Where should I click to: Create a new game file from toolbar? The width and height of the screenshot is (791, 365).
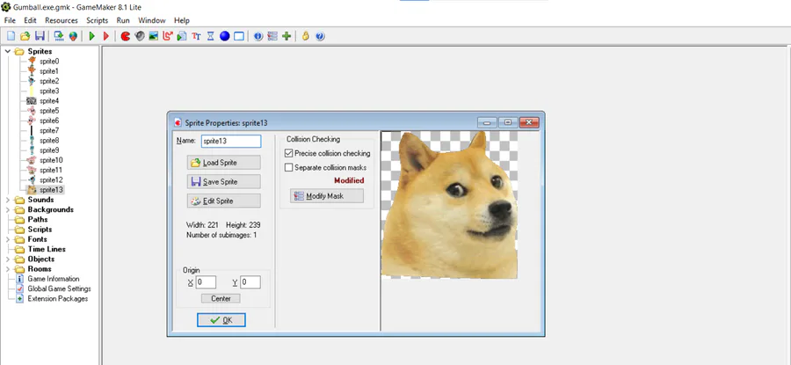pos(11,36)
